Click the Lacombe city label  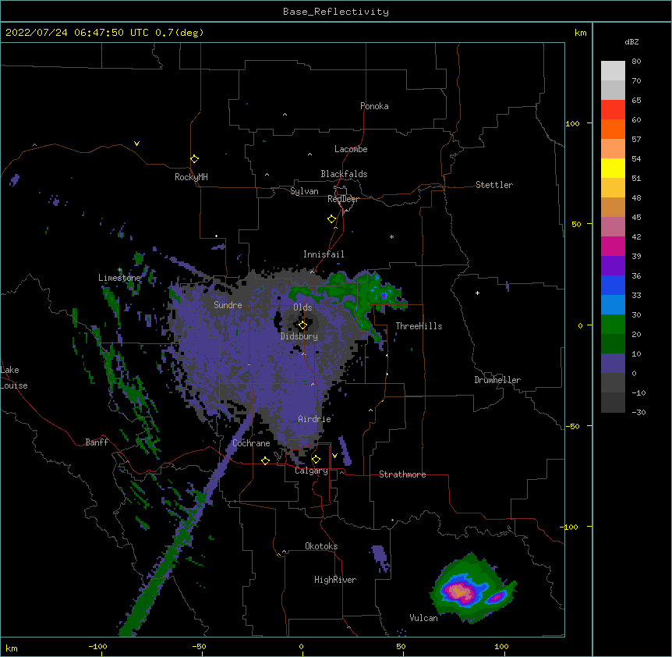tap(351, 149)
